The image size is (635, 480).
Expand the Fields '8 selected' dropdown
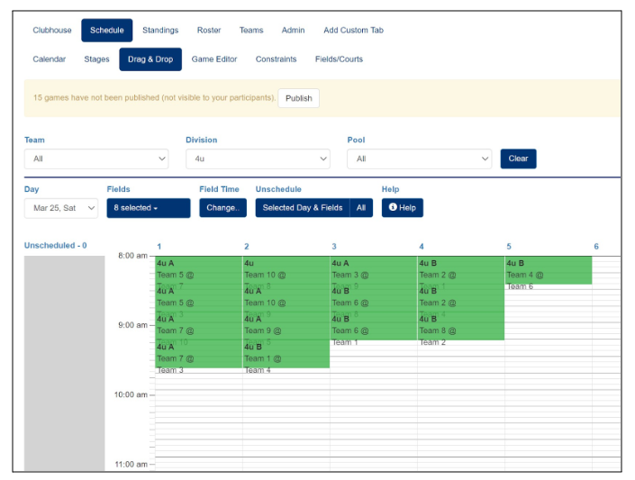pos(148,208)
